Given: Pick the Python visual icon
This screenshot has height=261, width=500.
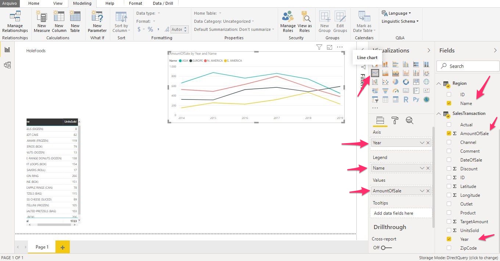Looking at the screenshot, I should (416, 99).
